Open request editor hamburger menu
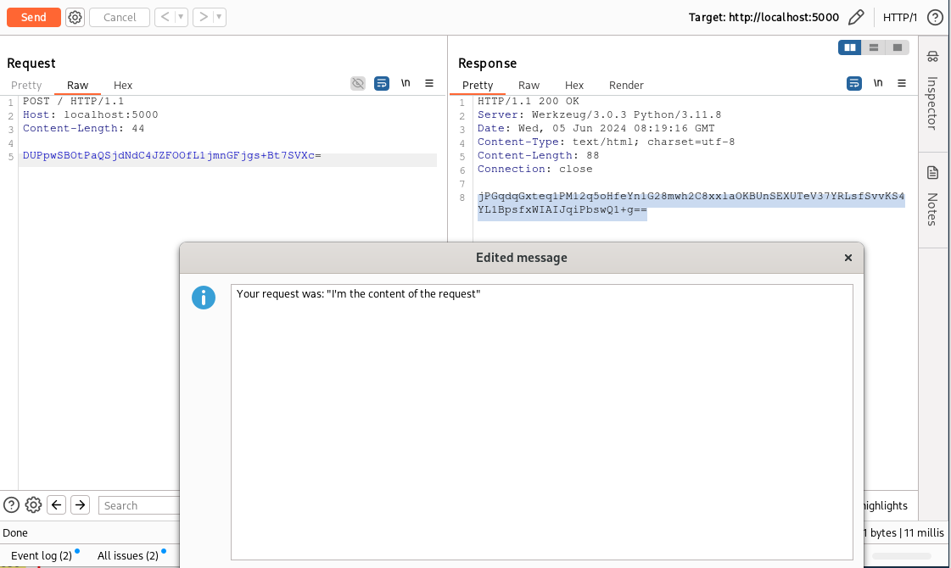951x568 pixels. (x=429, y=83)
